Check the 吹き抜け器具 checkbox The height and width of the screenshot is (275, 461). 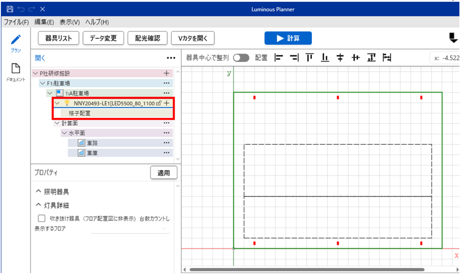point(42,218)
